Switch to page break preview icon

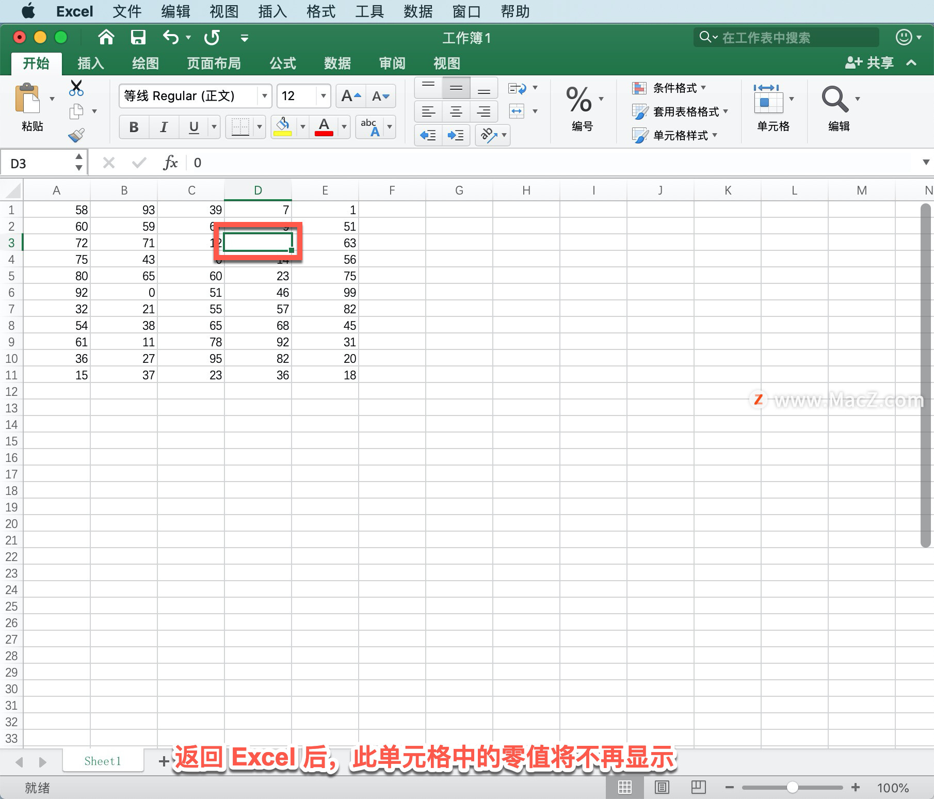click(698, 787)
